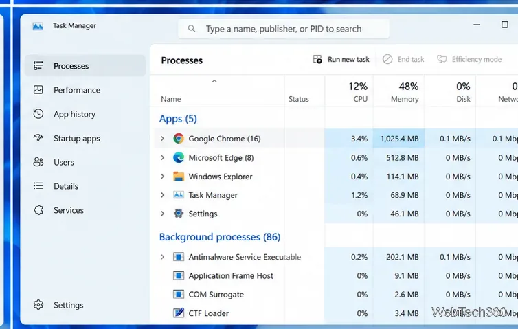Screen dimensions: 518x329
Task: Click the Task Manager app icon in title bar
Action: pos(38,26)
